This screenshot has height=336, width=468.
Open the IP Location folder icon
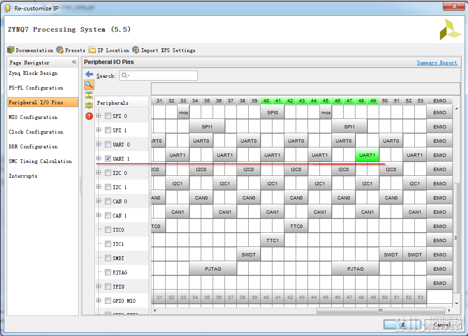point(92,50)
